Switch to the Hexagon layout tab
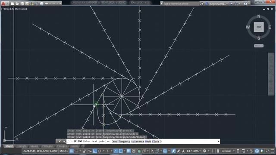276x155 pixels. pyautogui.click(x=62, y=146)
